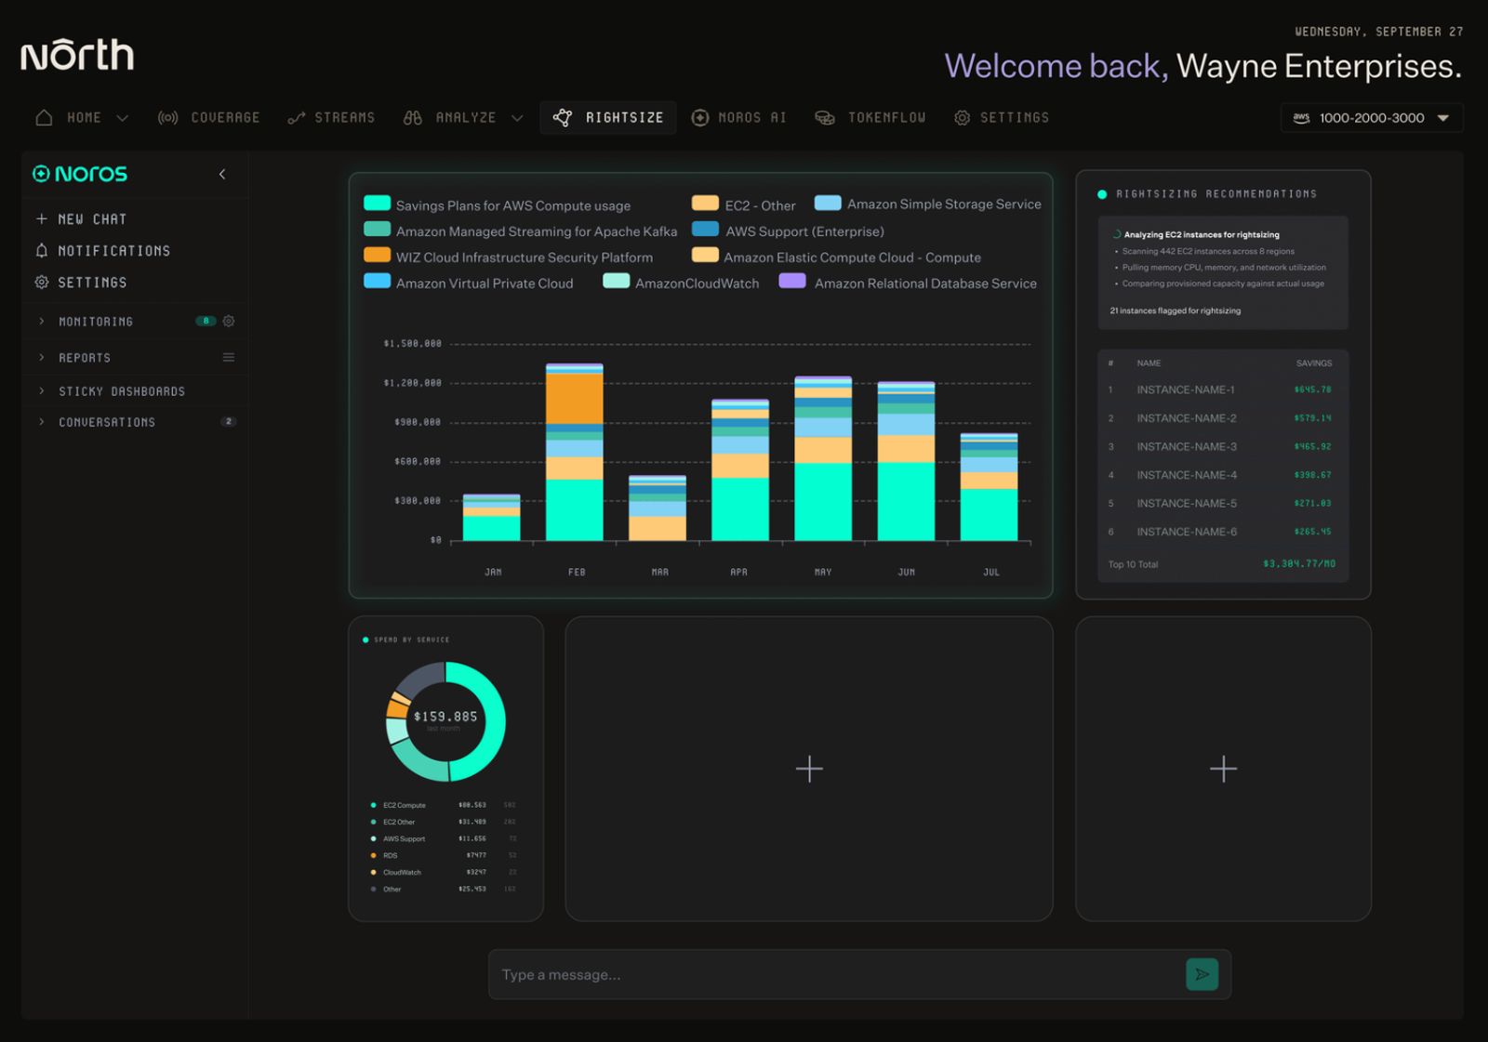Toggle EC2 - Other legend swatch
Screen dimensions: 1488x1042
click(706, 204)
